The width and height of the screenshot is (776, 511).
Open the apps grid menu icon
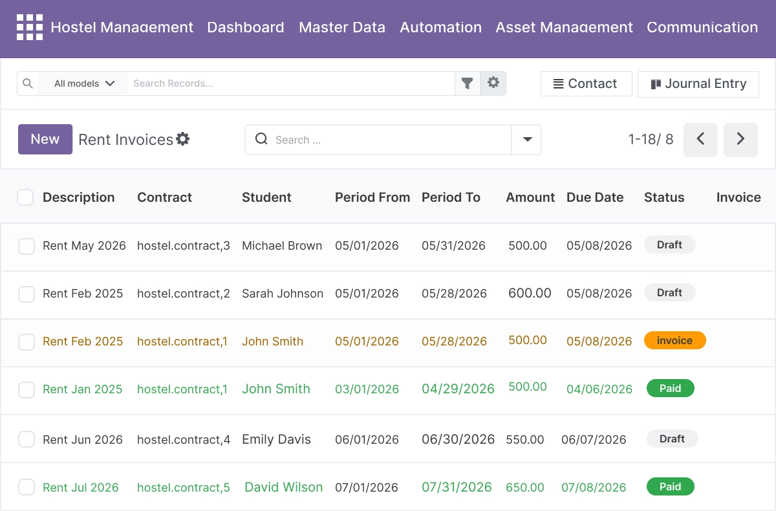(x=30, y=27)
